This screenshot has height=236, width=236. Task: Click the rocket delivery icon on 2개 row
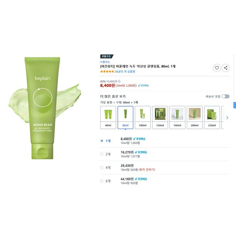(141, 152)
